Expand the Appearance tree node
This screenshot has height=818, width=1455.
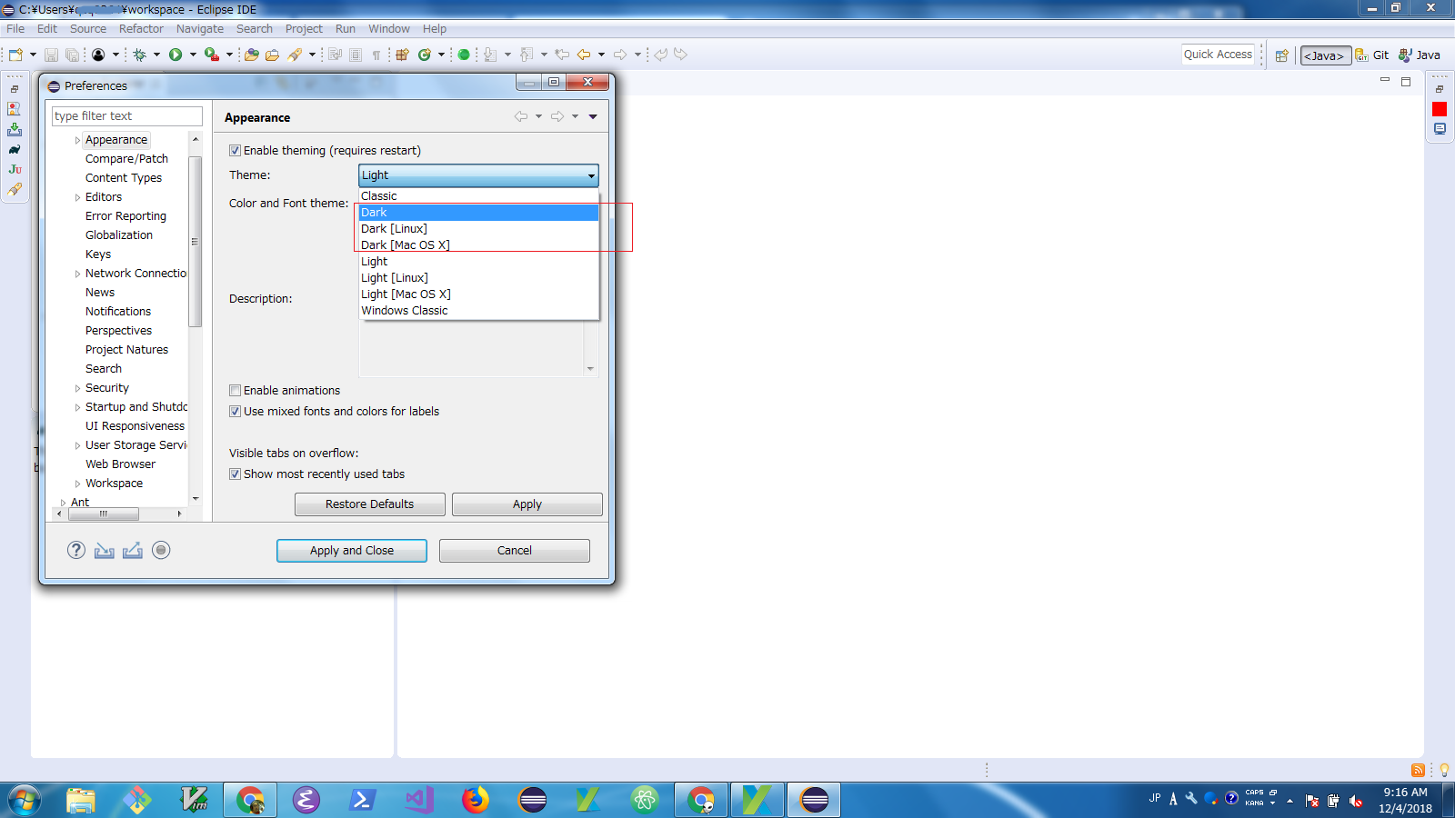click(x=77, y=141)
